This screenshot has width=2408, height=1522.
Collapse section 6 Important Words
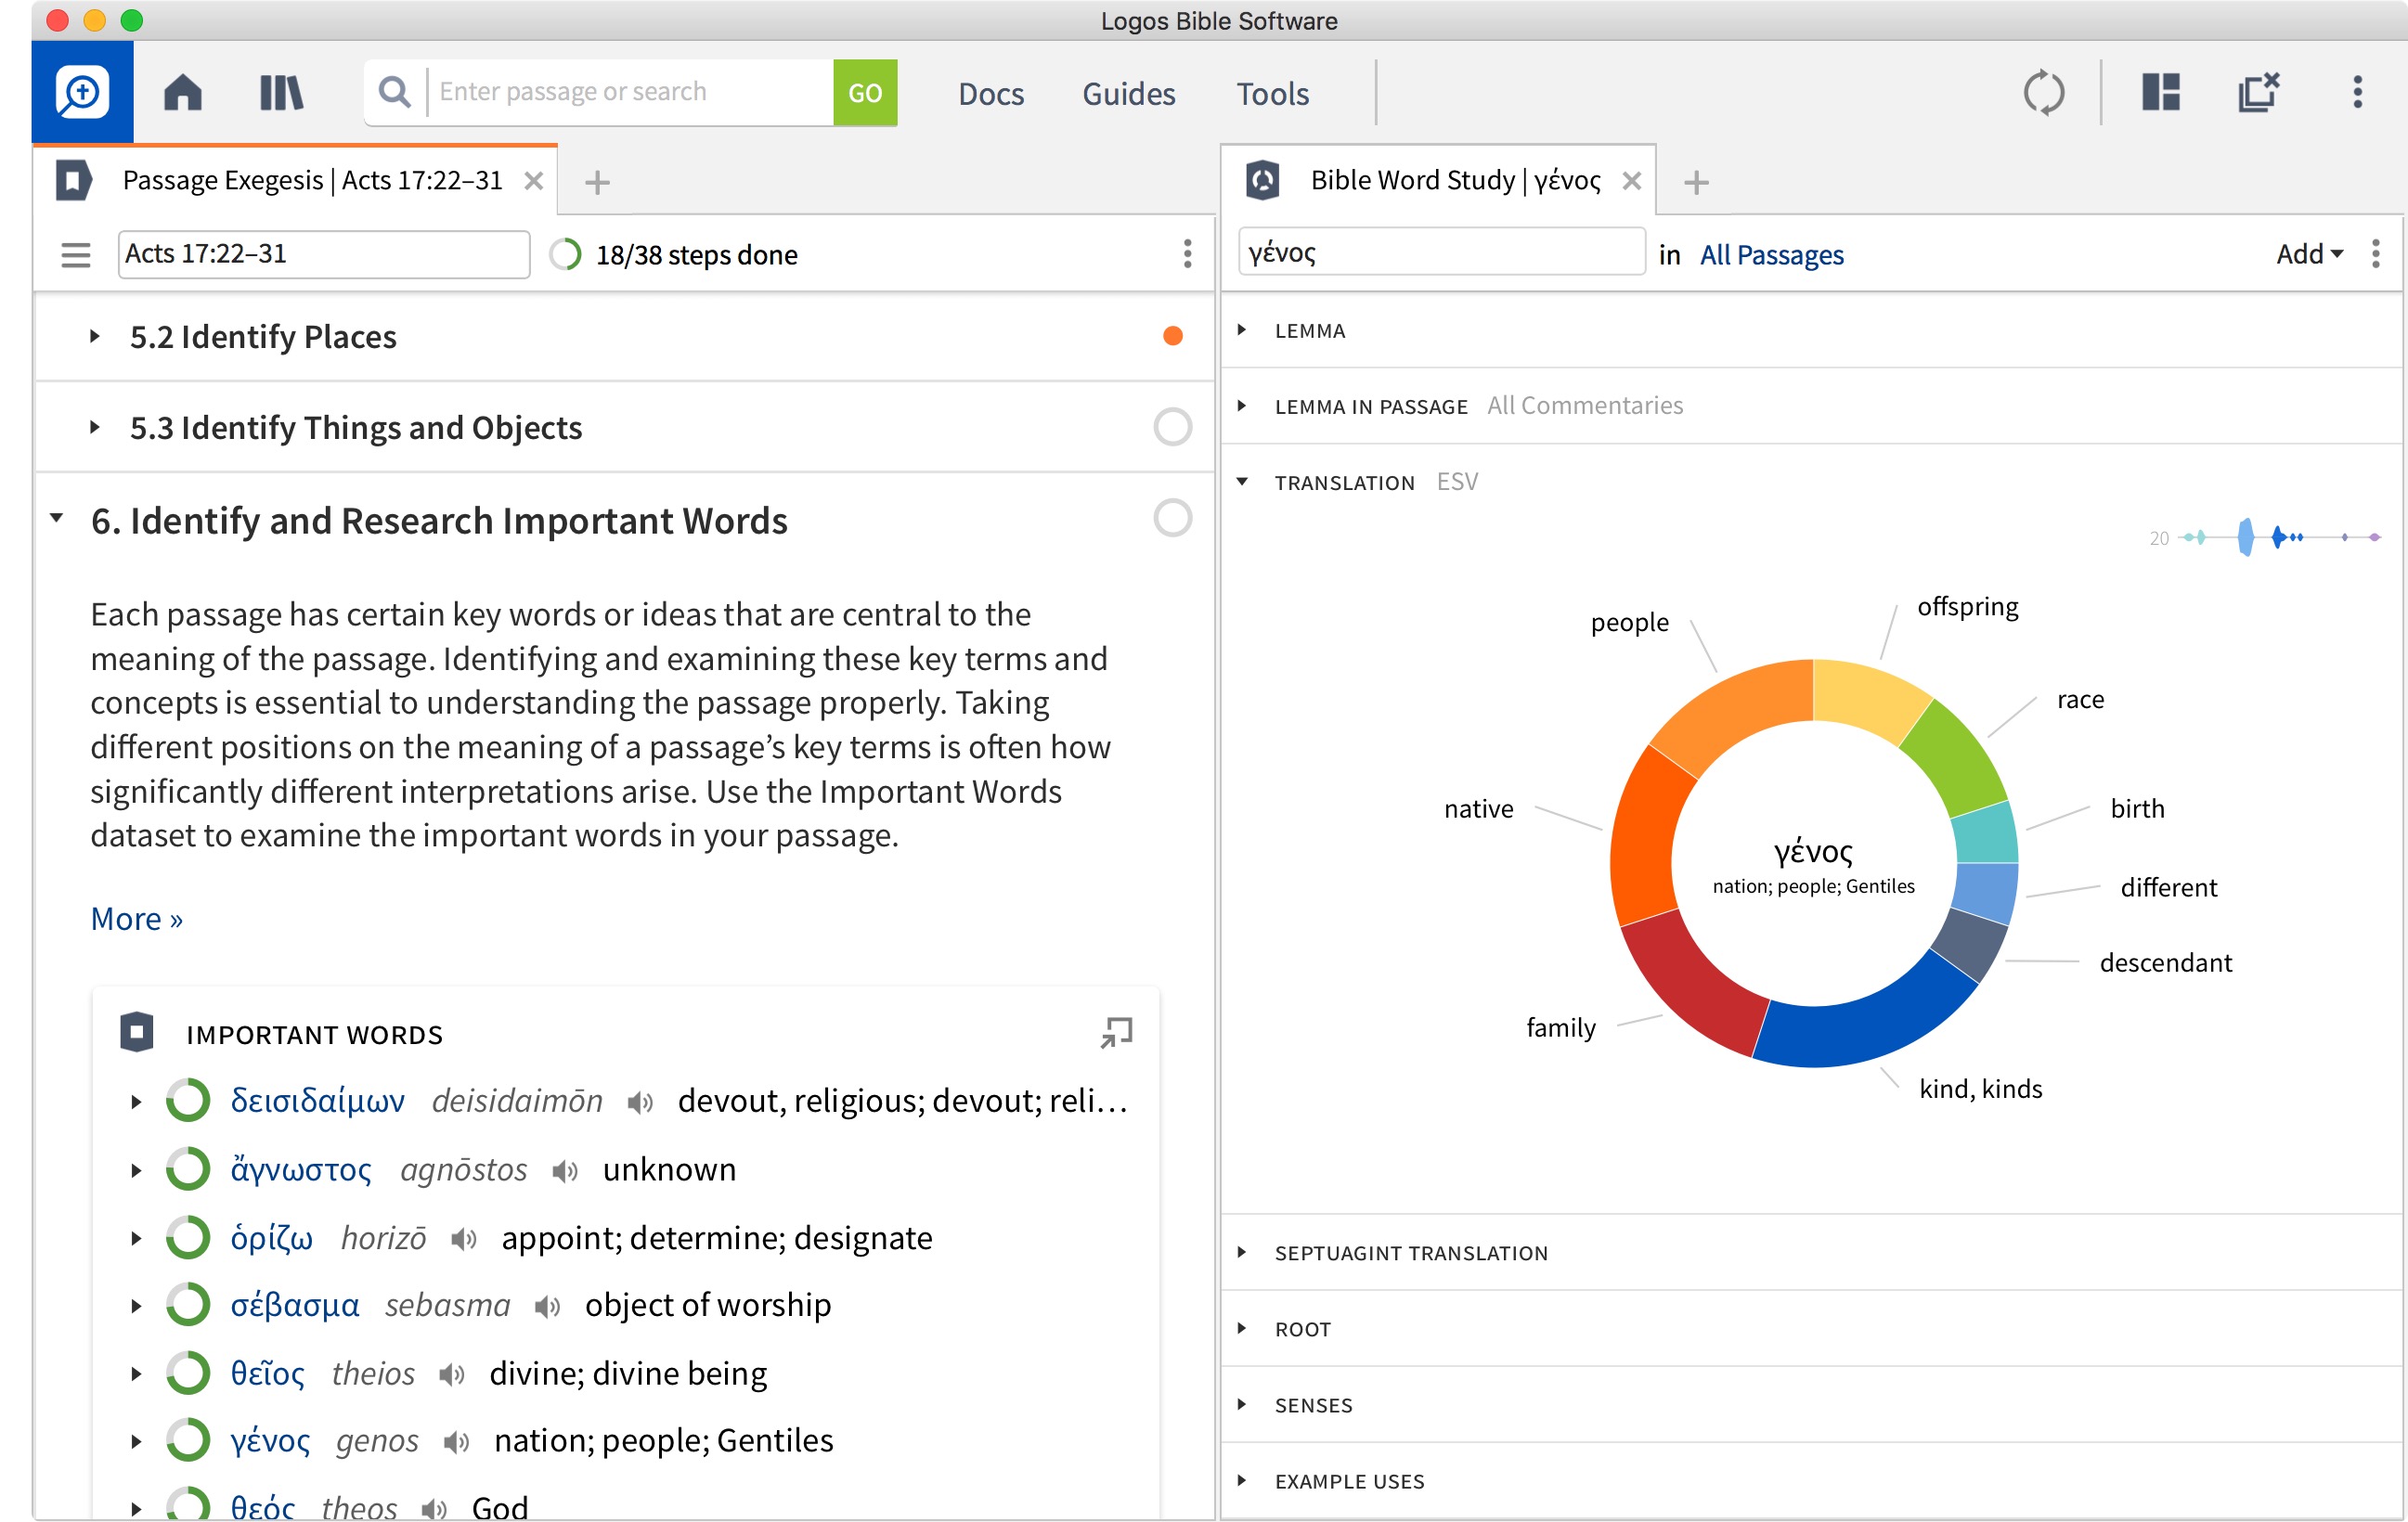click(x=57, y=518)
